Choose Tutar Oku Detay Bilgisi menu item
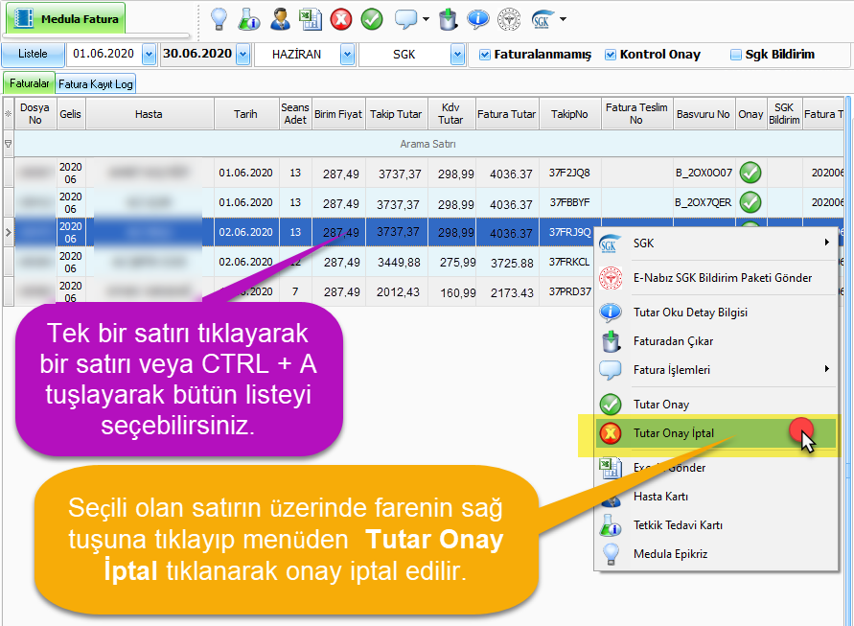854x626 pixels. (x=716, y=313)
